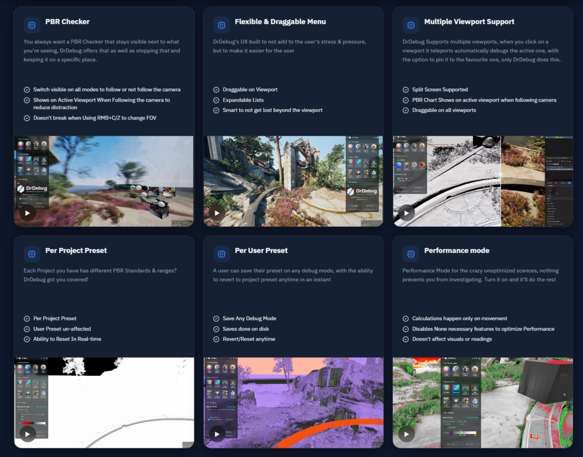Play the Per User Preset video
This screenshot has width=583, height=457.
[x=217, y=434]
